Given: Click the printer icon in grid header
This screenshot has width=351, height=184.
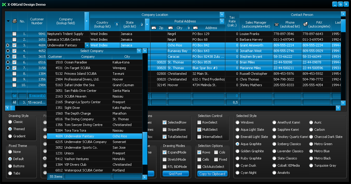Looking at the screenshot, I should pos(14,21).
